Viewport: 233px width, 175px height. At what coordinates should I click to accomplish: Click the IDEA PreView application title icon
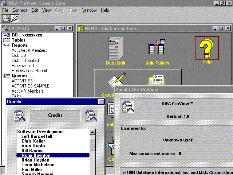[x=3, y=3]
